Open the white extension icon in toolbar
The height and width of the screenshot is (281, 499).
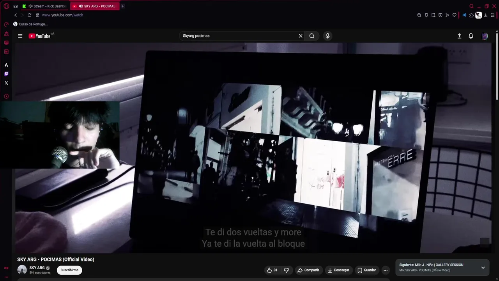[478, 15]
